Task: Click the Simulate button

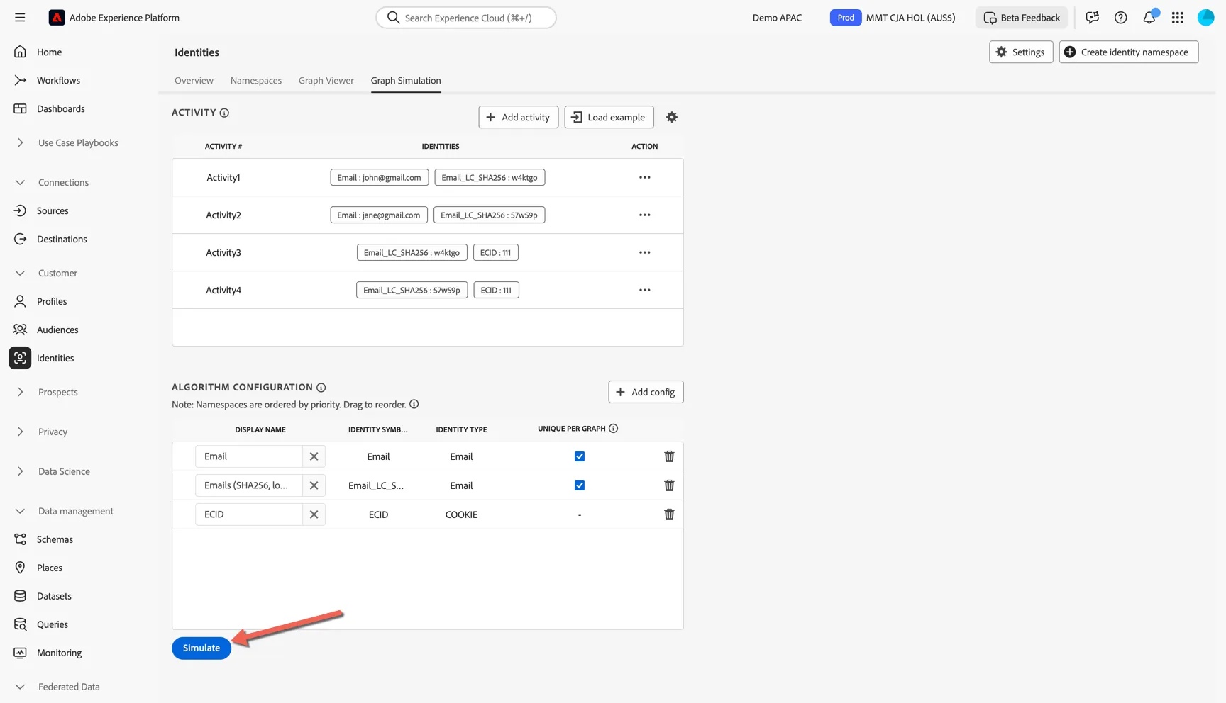Action: coord(201,648)
